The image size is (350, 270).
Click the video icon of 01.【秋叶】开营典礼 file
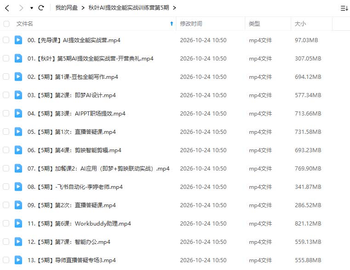click(x=18, y=58)
